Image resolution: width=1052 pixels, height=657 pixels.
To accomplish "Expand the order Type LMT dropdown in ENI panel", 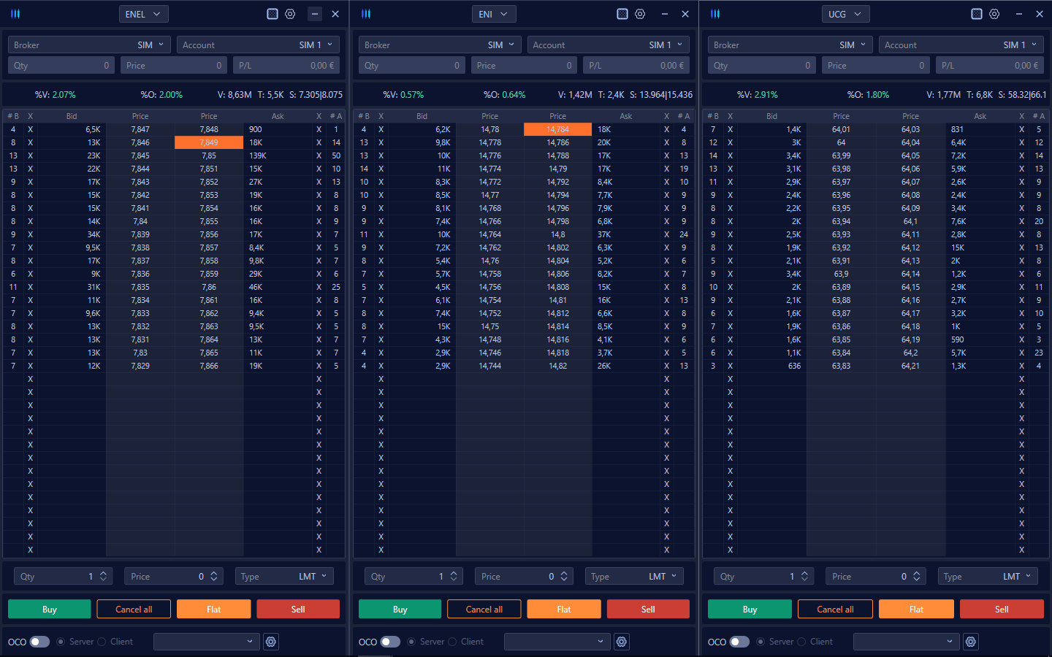I will tap(634, 577).
